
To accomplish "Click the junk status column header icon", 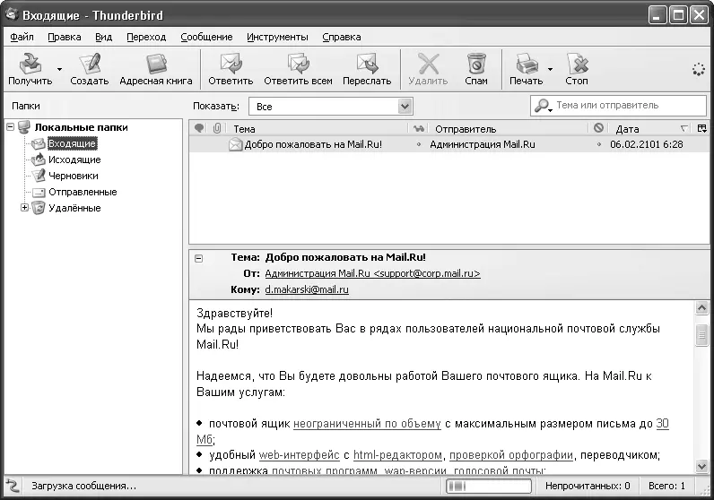I will pos(599,128).
